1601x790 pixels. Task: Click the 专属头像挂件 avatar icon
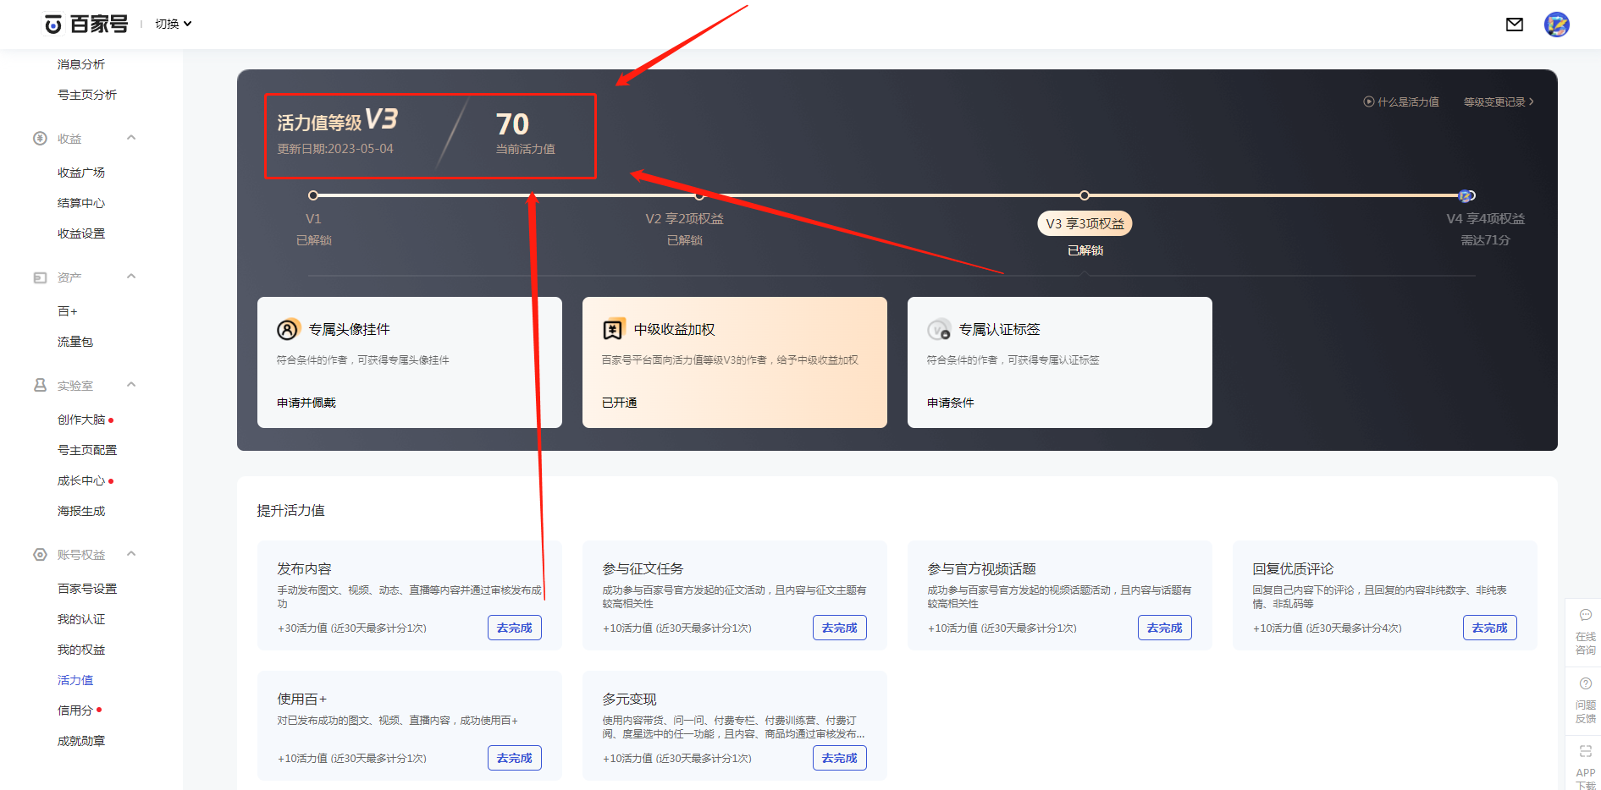click(289, 329)
